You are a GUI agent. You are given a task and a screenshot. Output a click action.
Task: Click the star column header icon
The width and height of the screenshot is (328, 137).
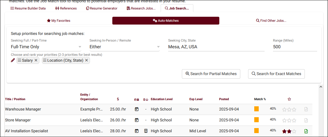tap(289, 99)
